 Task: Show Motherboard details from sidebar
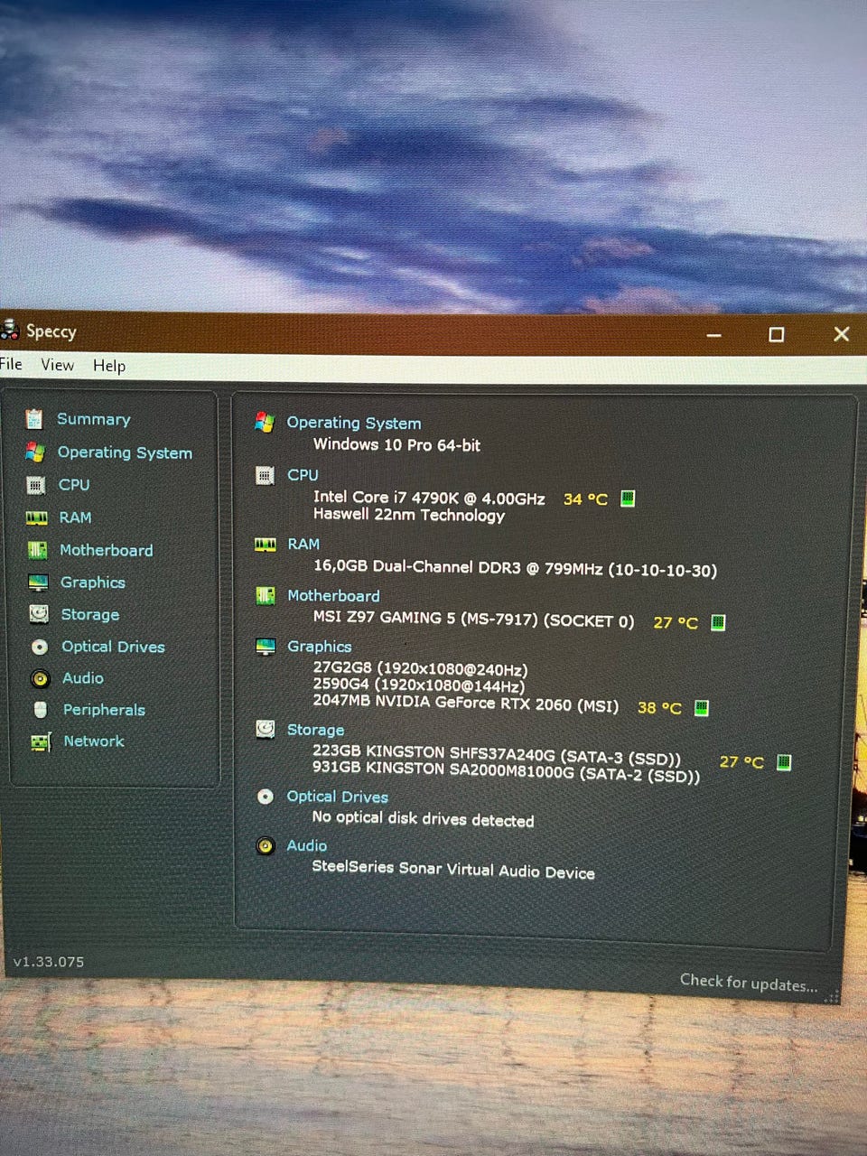click(106, 550)
